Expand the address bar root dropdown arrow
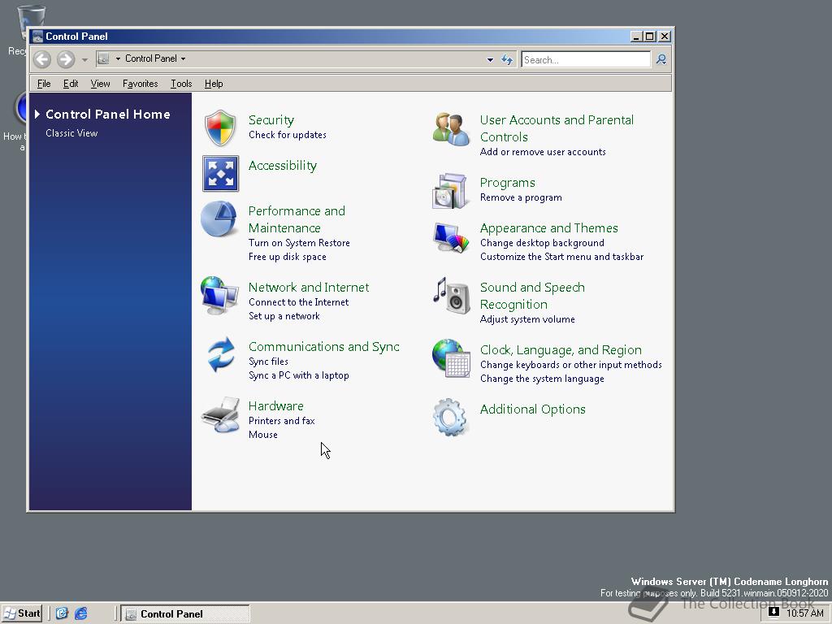Screen dimensions: 832x624 point(118,58)
